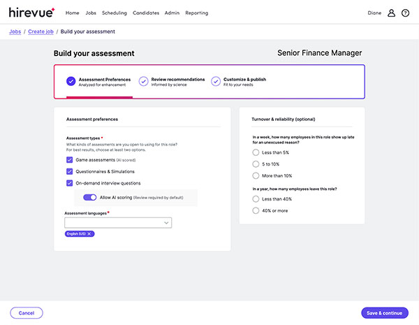Screen dimensions: 419x325
Task: Expand the Assessment languages dropdown
Action: pyautogui.click(x=166, y=223)
